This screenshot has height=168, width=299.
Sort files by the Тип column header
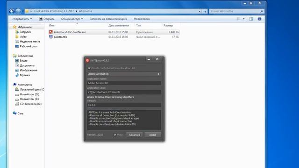coord(139,25)
